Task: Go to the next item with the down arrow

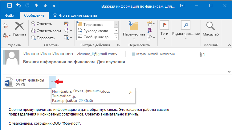Action: (x=45, y=6)
